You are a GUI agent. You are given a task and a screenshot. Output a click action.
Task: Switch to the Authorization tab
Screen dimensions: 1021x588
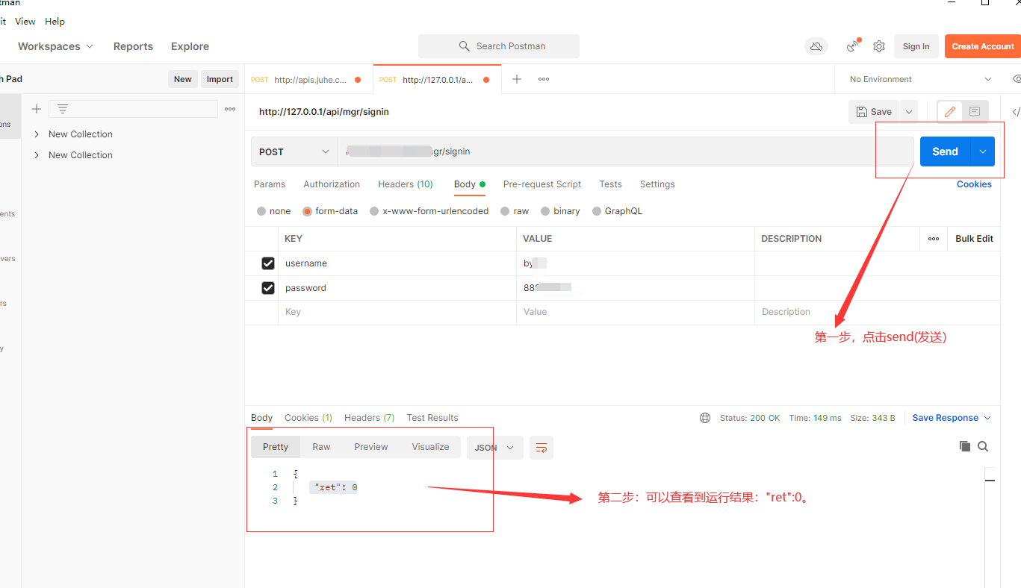coord(332,184)
